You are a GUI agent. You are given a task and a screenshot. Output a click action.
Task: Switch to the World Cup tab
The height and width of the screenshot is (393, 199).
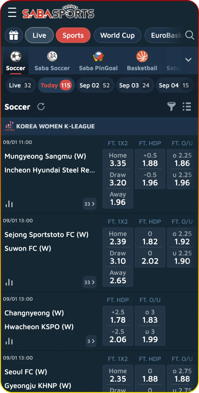[x=117, y=35]
